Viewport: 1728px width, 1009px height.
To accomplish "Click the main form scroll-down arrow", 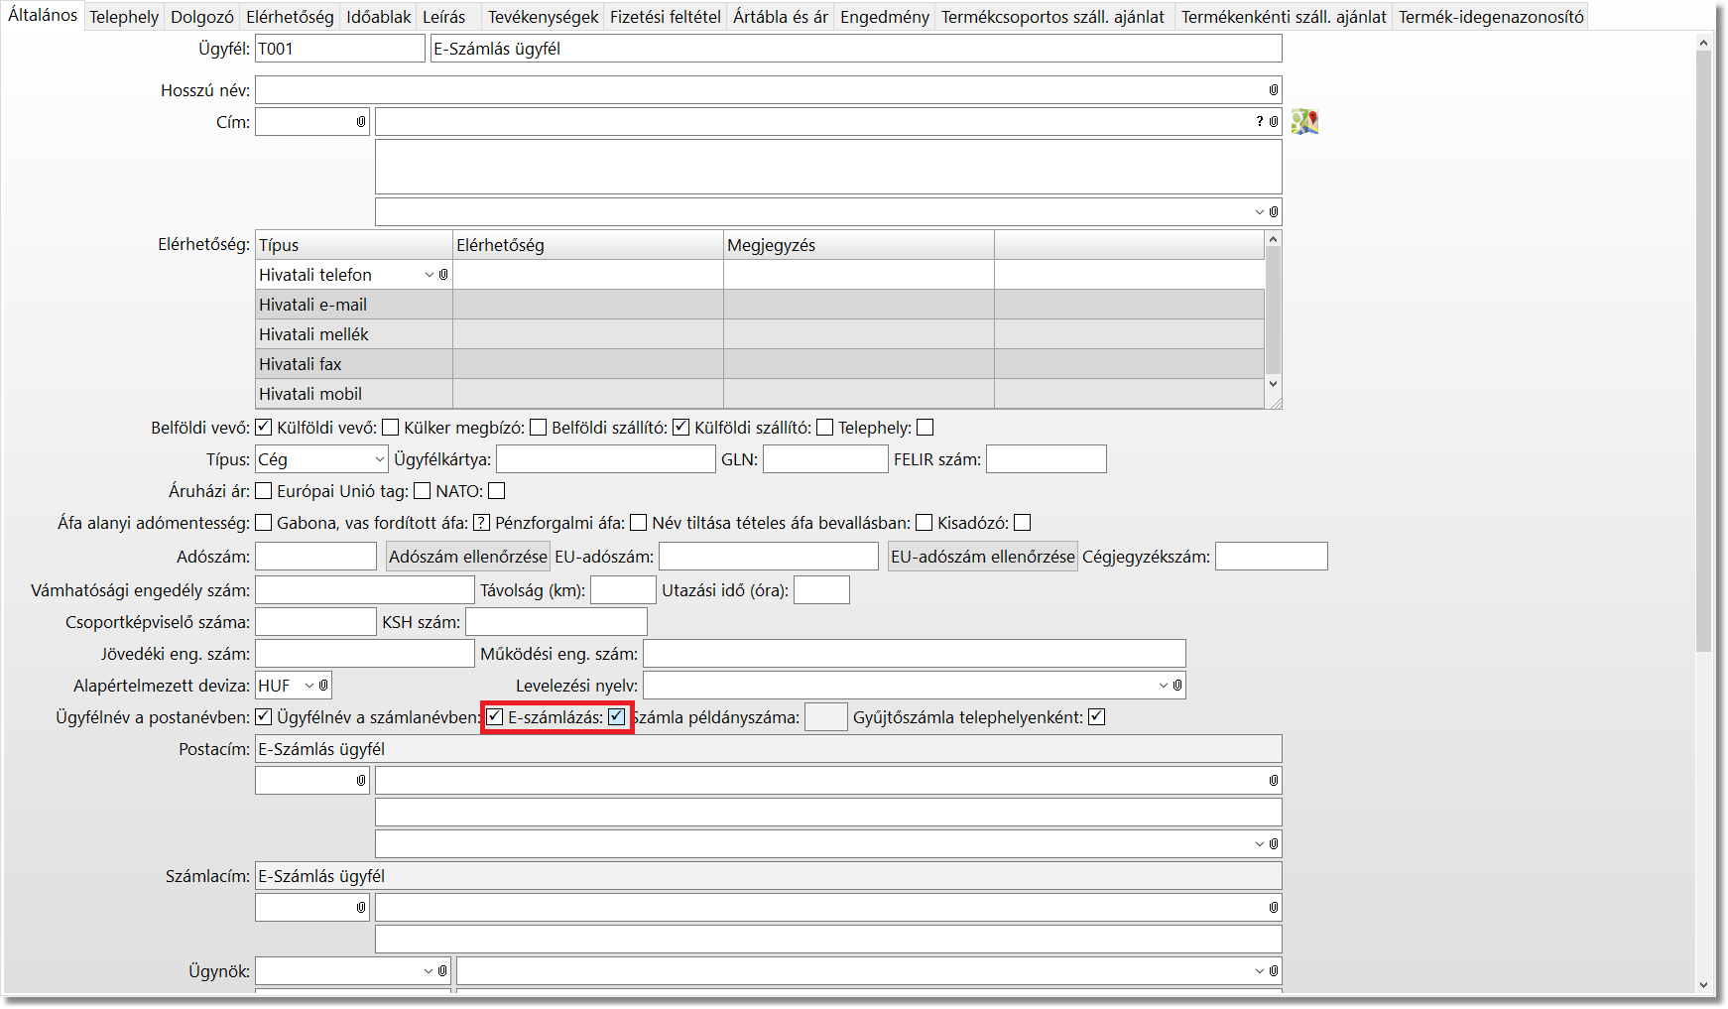I will click(x=1704, y=985).
